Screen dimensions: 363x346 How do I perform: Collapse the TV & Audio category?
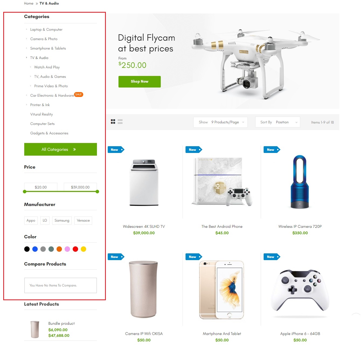click(x=26, y=58)
